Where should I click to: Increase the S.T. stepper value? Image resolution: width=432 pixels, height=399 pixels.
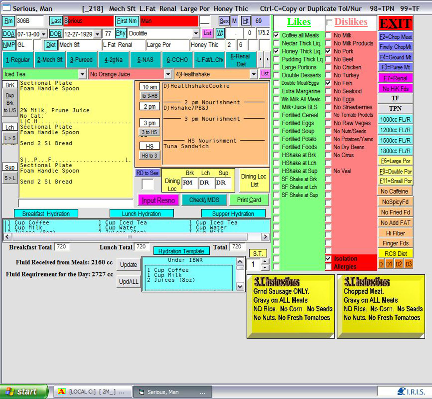265,262
